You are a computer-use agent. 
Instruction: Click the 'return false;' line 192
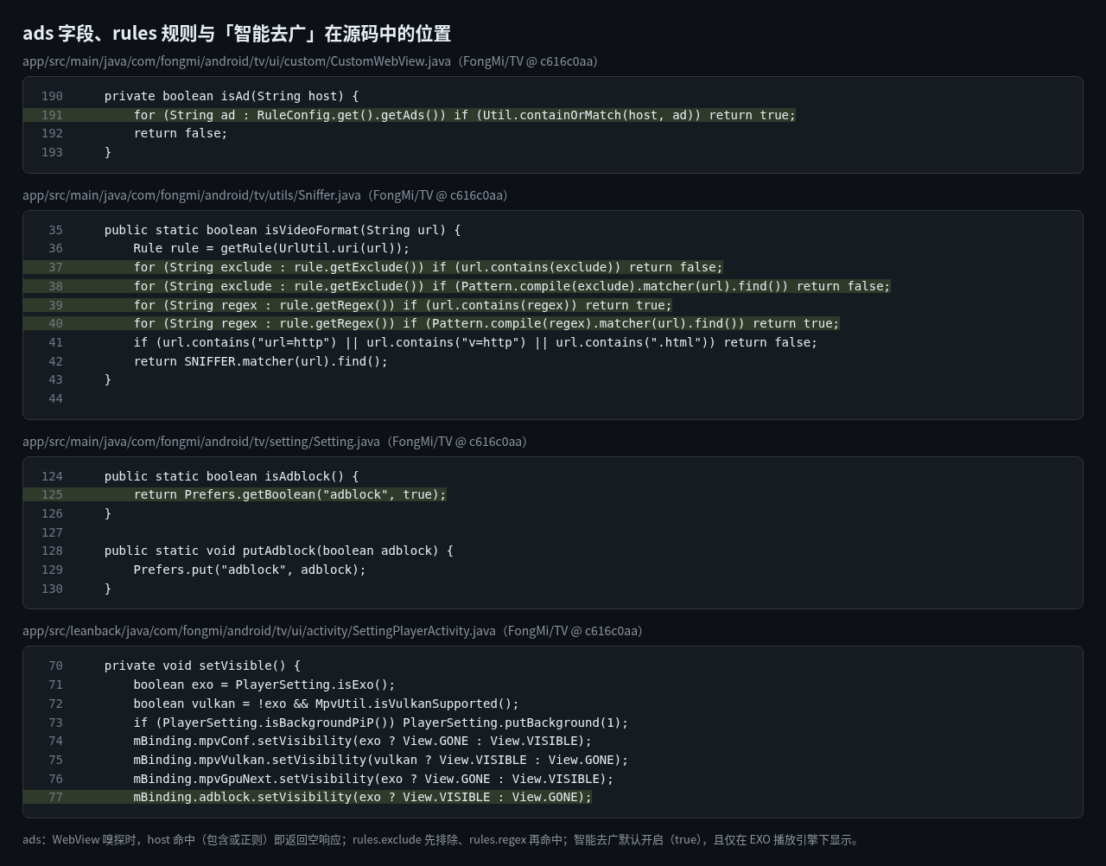[x=180, y=133]
